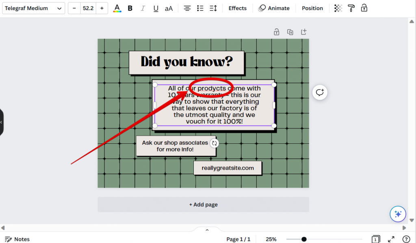Click the copy style paint roller
This screenshot has height=243, width=416.
pos(351,8)
